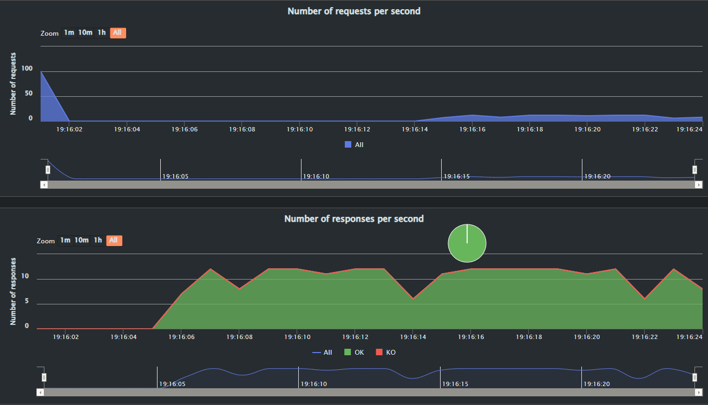This screenshot has width=708, height=405.
Task: Click right range handle of requests navigator
Action: tap(695, 170)
